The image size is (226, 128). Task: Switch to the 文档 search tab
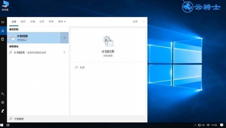pyautogui.click(x=32, y=22)
